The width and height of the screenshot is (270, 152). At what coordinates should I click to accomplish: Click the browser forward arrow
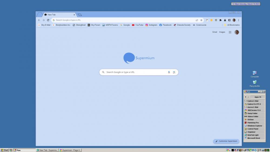pos(43,20)
